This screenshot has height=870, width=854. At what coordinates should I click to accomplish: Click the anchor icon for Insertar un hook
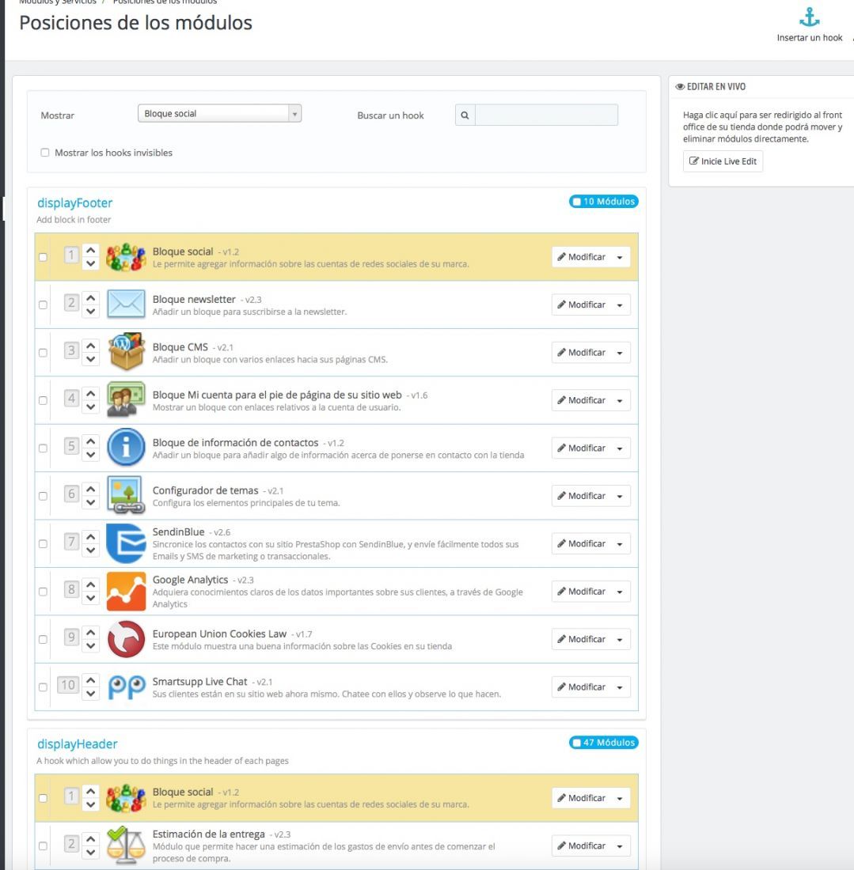pyautogui.click(x=809, y=17)
